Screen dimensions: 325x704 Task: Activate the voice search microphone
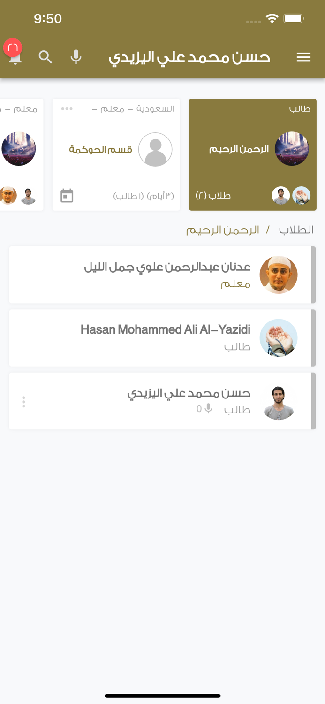pyautogui.click(x=76, y=57)
